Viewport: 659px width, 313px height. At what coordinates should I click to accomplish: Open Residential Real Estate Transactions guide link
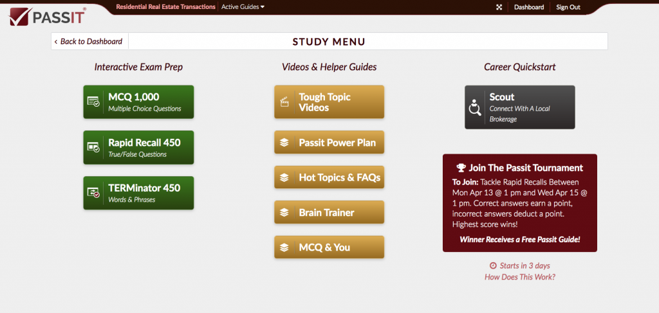click(x=165, y=6)
